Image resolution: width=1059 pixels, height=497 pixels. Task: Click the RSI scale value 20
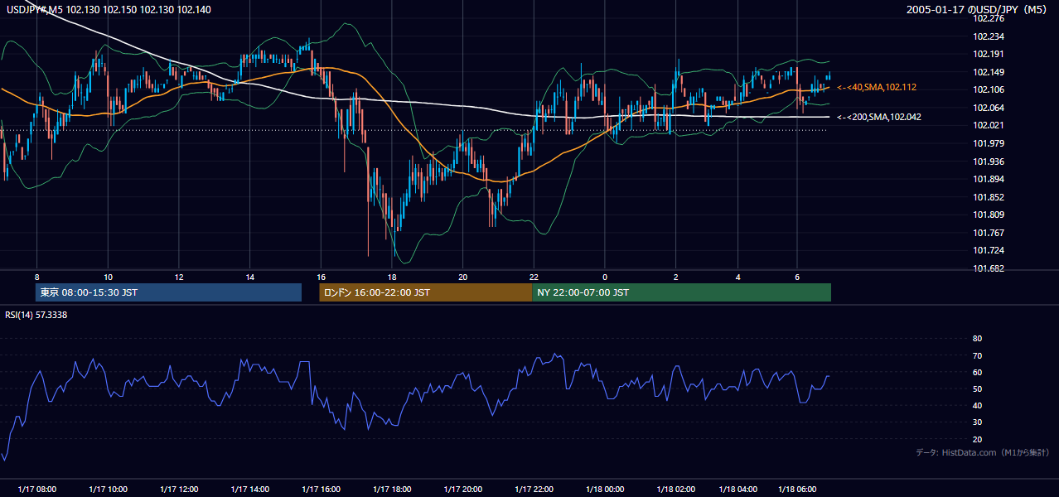coord(977,439)
